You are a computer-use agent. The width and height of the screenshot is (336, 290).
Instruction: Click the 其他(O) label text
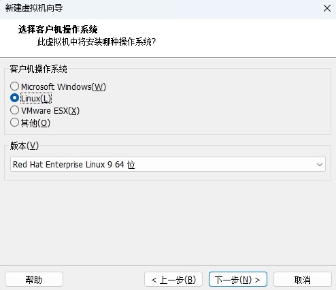tap(35, 123)
